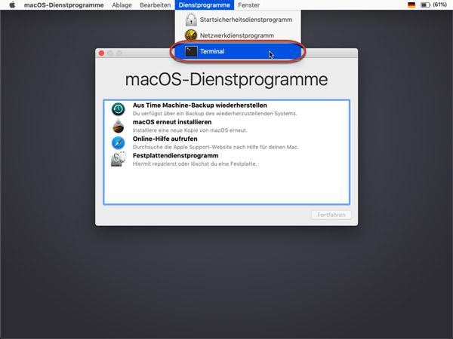Click description 'Hiermit reparierst oder löschst du'
This screenshot has height=339, width=453.
click(195, 163)
